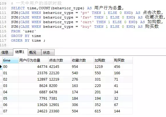Click cell value 1219
The height and width of the screenshot is (117, 166).
99,67
